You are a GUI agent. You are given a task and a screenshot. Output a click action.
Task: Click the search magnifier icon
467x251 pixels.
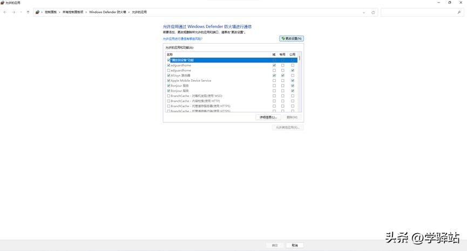[459, 12]
